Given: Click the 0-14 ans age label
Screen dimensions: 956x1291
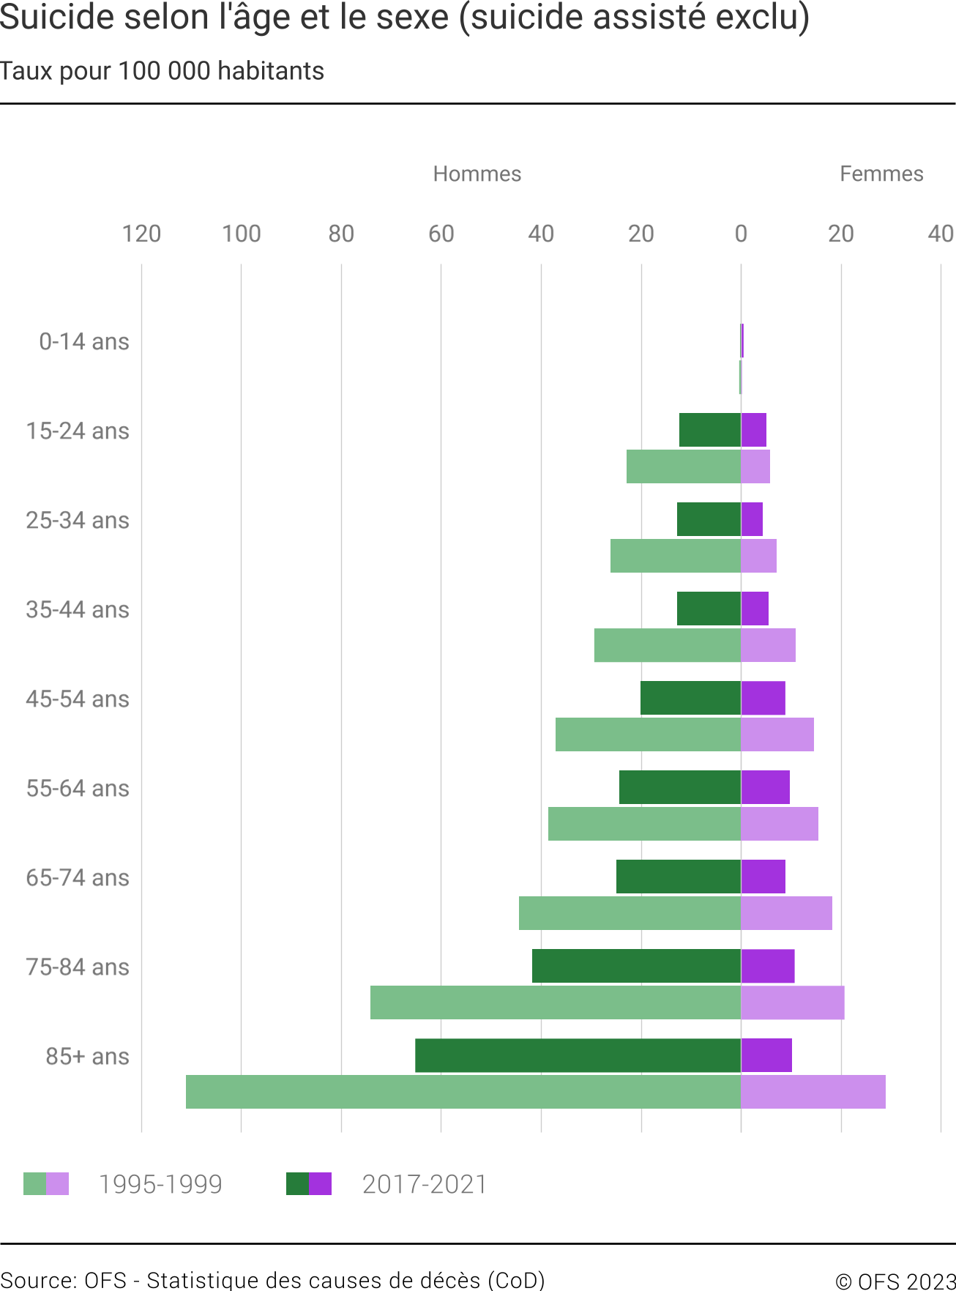Looking at the screenshot, I should (x=84, y=341).
